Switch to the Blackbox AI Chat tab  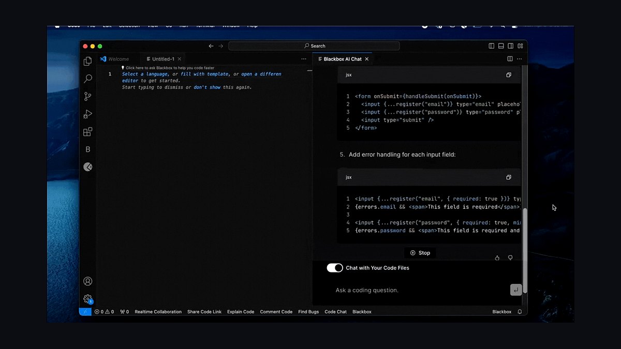tap(343, 59)
